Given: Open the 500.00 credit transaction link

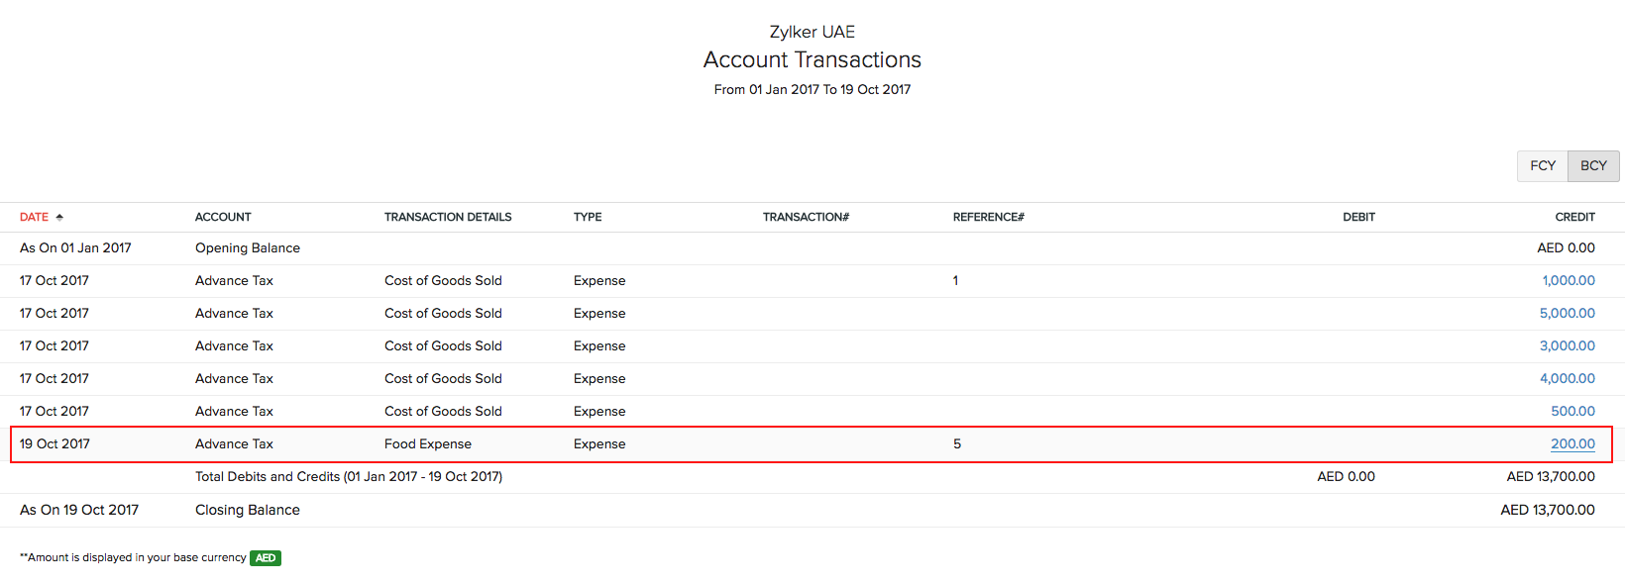Looking at the screenshot, I should 1571,411.
